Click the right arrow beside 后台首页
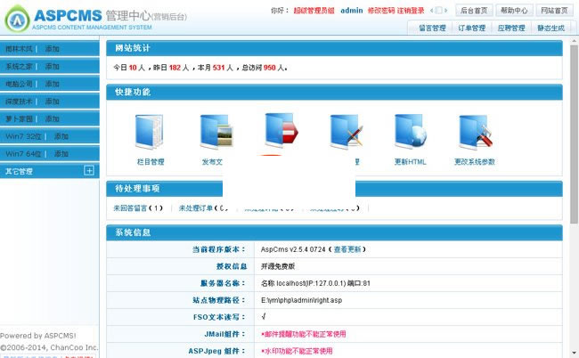Image resolution: width=579 pixels, height=358 pixels. tap(446, 11)
